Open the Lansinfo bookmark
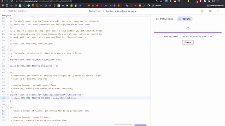Viewport: 225px width, 126px height. click(157, 6)
